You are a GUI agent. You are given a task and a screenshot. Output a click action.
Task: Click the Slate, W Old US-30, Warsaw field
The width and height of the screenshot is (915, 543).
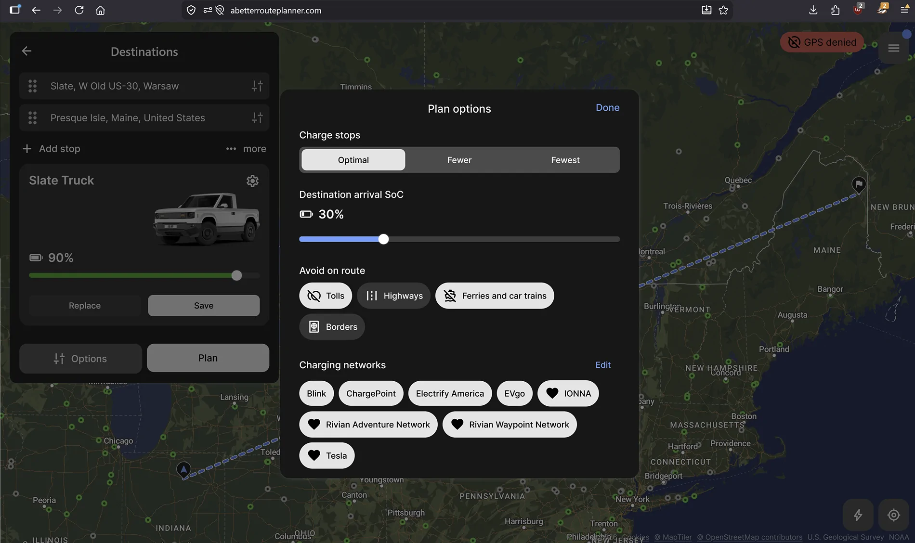pos(144,86)
